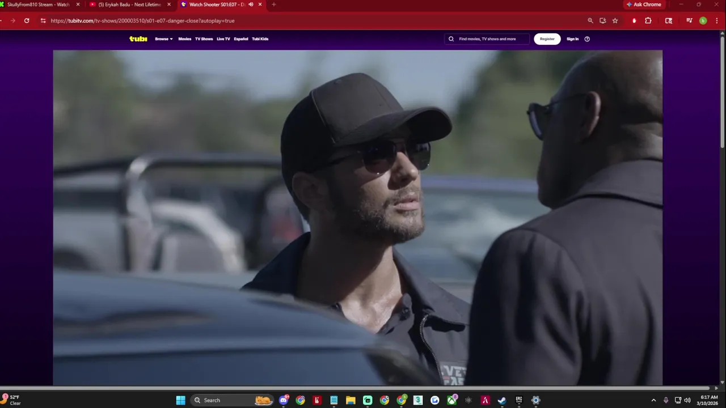Open the tab search icon
The height and width of the screenshot is (408, 726).
[x=669, y=20]
